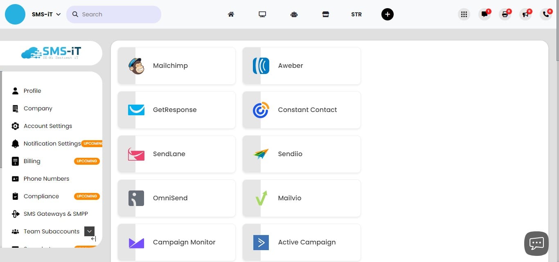The height and width of the screenshot is (262, 559).
Task: Expand the SMS-iT workspace dropdown
Action: (58, 13)
